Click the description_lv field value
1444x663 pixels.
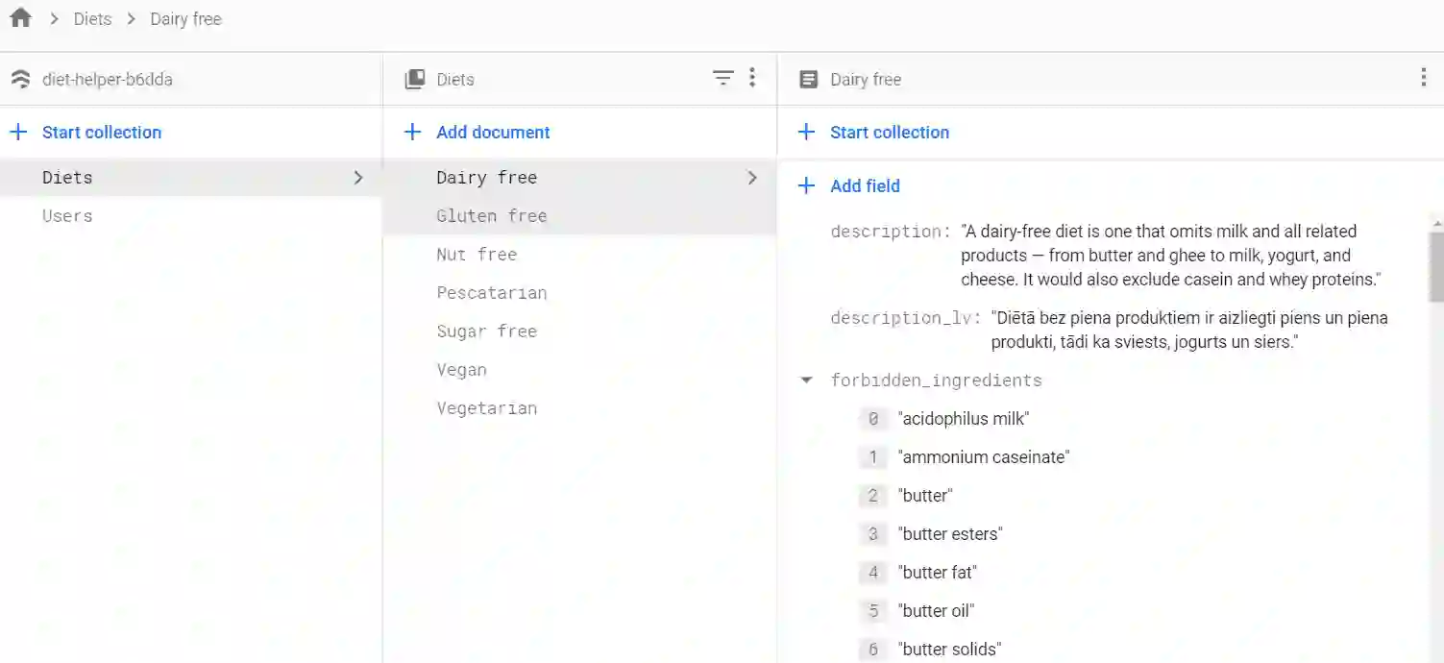tap(1189, 330)
